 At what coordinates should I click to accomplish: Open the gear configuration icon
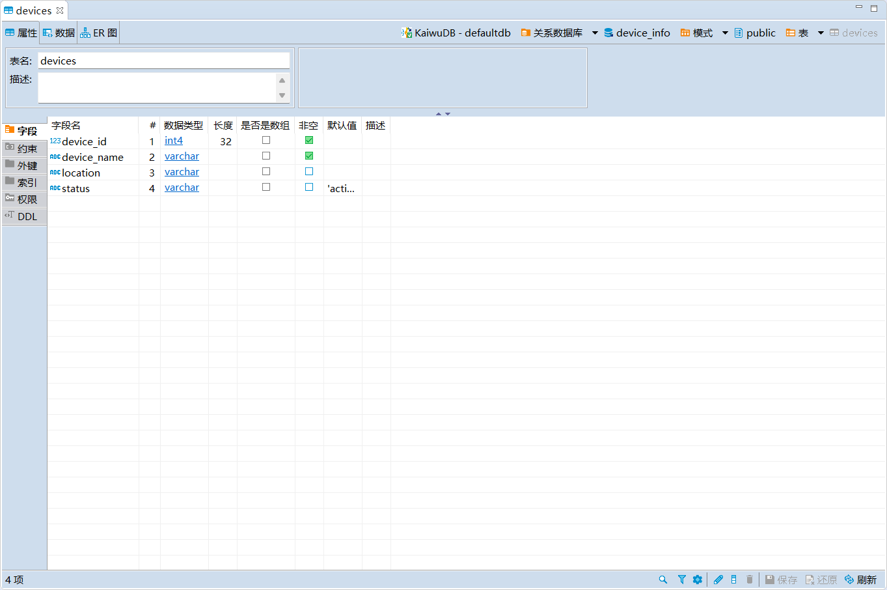click(x=698, y=580)
